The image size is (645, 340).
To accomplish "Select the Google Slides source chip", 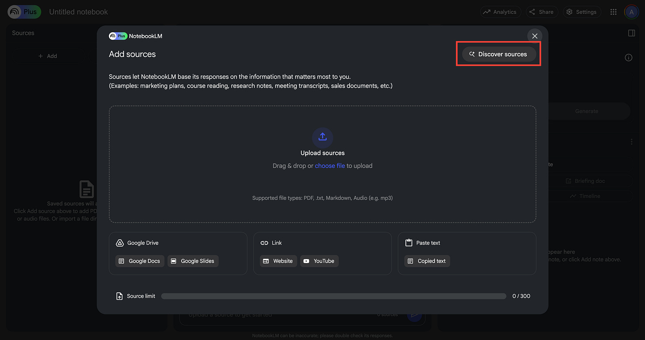I will tap(193, 261).
